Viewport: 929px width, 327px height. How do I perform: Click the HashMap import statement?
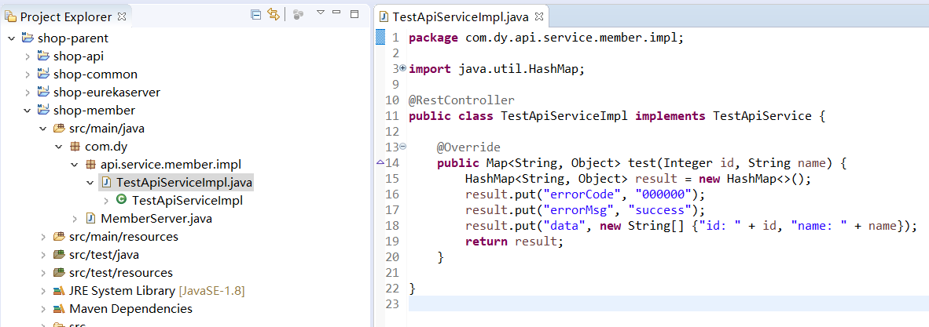497,69
